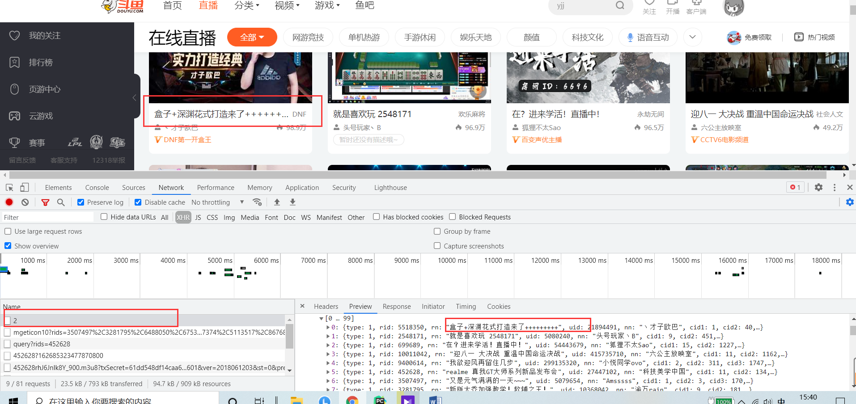Open the Response tab

(x=397, y=307)
